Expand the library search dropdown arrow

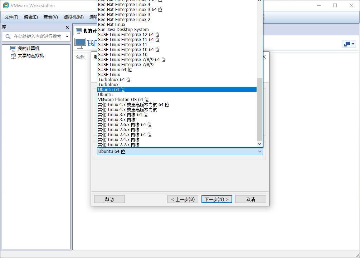coord(67,36)
